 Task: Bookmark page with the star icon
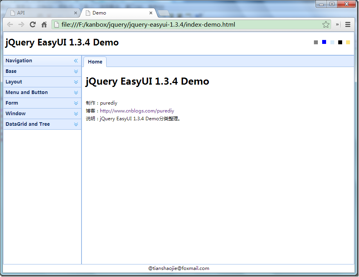pyautogui.click(x=326, y=25)
